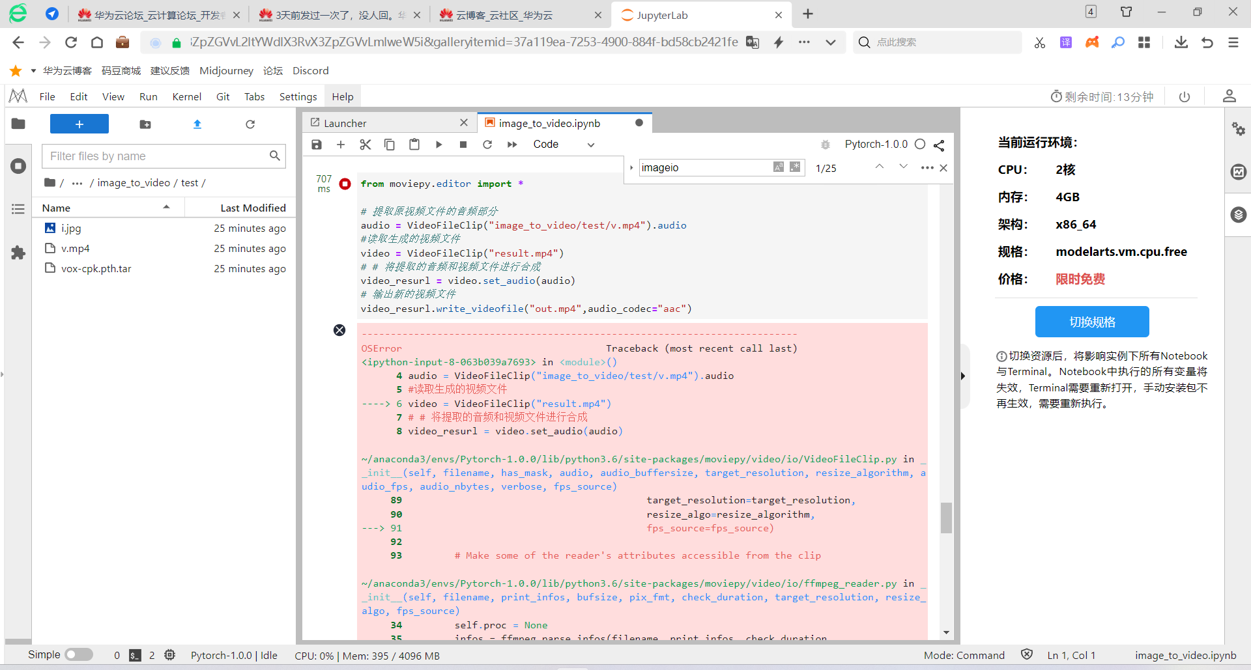Copy the selected notebook cell

click(390, 145)
